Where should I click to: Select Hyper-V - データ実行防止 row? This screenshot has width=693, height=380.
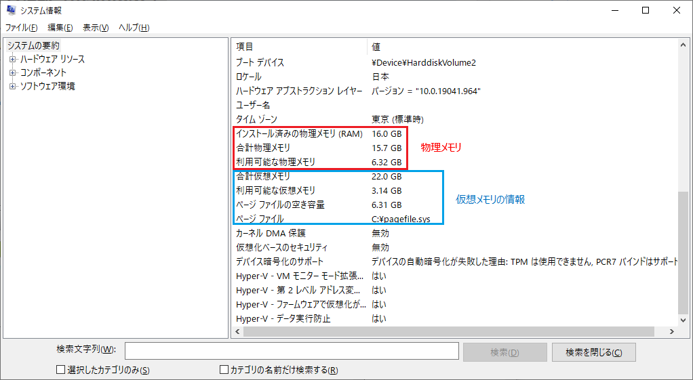point(455,318)
